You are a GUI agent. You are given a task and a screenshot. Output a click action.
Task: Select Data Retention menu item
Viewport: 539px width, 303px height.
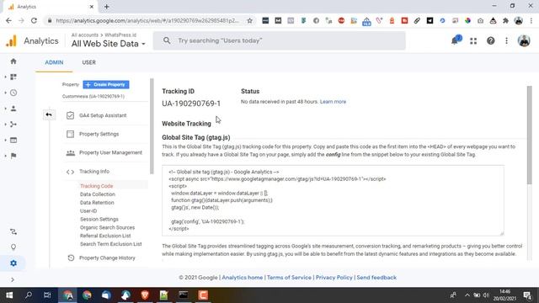[x=97, y=203]
